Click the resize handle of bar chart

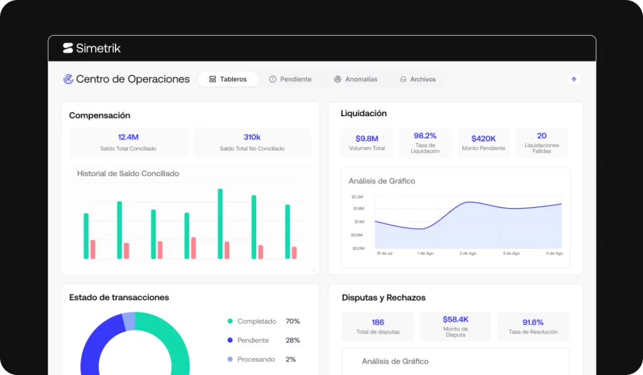click(x=313, y=269)
